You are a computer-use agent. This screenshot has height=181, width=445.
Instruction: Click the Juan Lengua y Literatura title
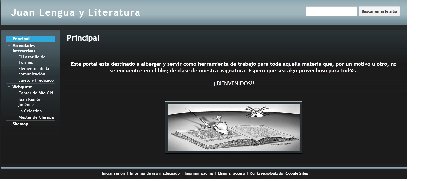pyautogui.click(x=76, y=13)
